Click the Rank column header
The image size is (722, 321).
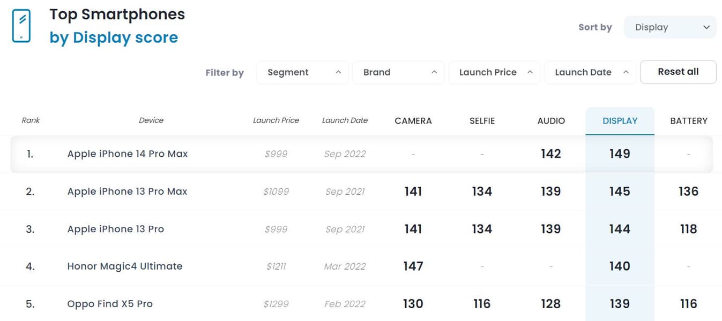(31, 120)
